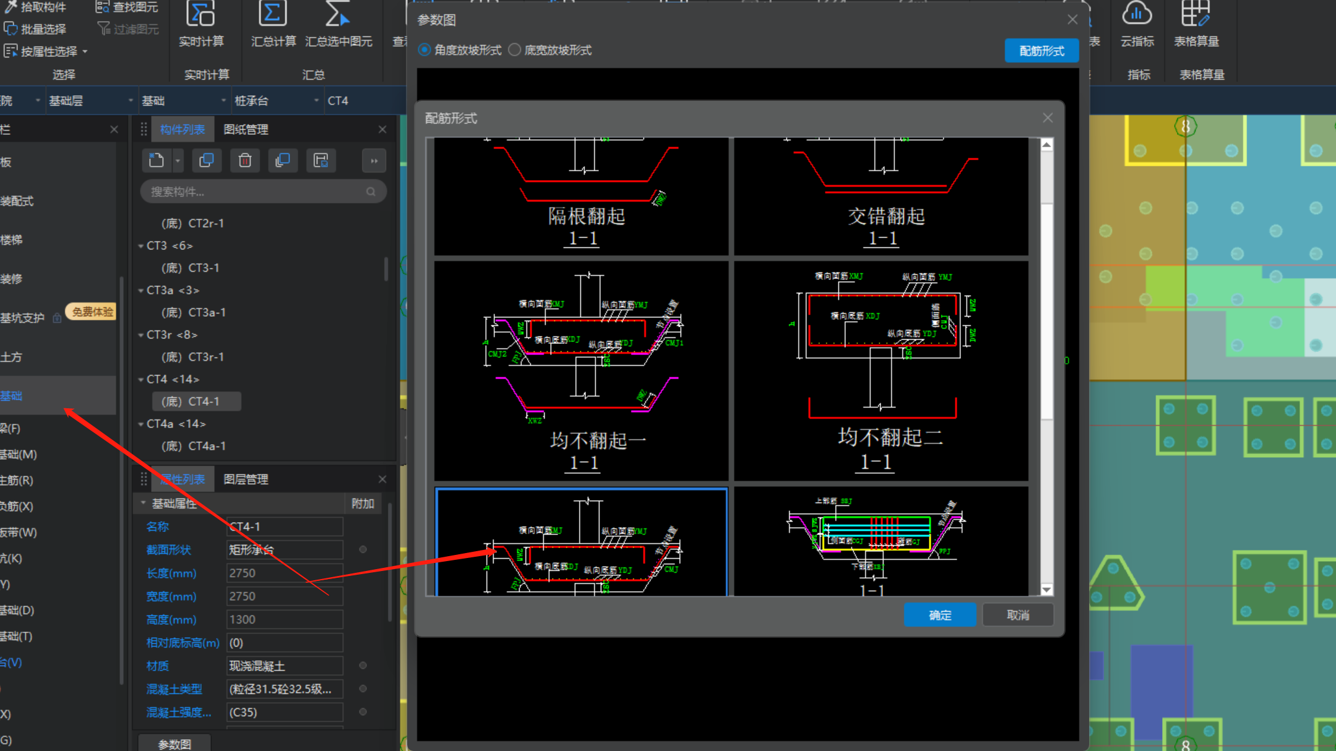Image resolution: width=1336 pixels, height=751 pixels.
Task: Close the left navigation bar panel
Action: tap(114, 129)
